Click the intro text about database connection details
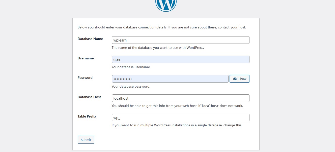 (x=161, y=27)
